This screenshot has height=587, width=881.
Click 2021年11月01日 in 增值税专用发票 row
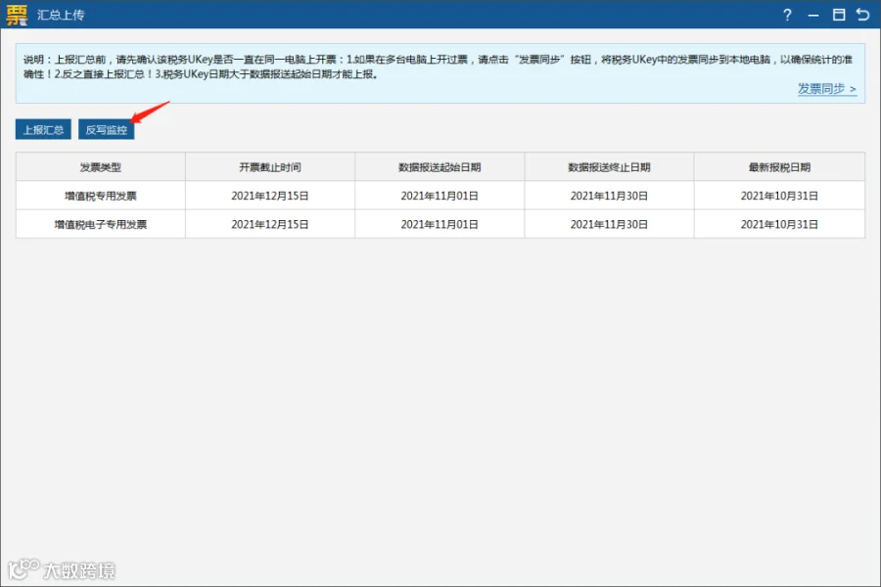click(x=440, y=196)
